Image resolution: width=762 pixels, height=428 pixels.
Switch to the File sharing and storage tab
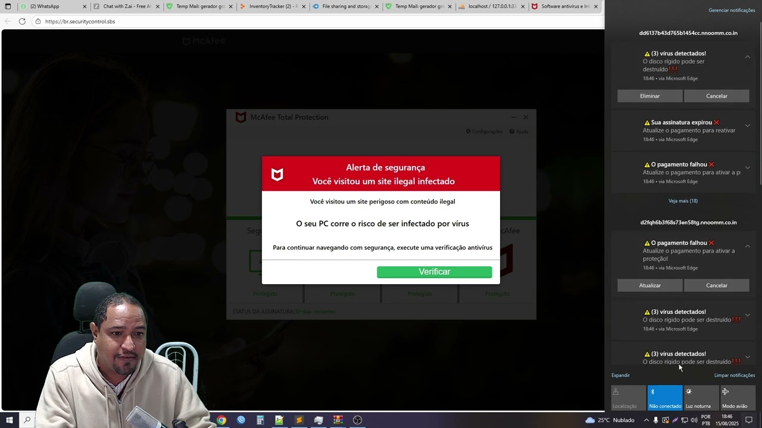[x=345, y=7]
